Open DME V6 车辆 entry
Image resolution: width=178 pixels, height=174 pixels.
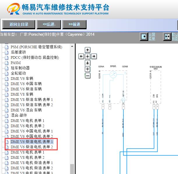[22, 78]
